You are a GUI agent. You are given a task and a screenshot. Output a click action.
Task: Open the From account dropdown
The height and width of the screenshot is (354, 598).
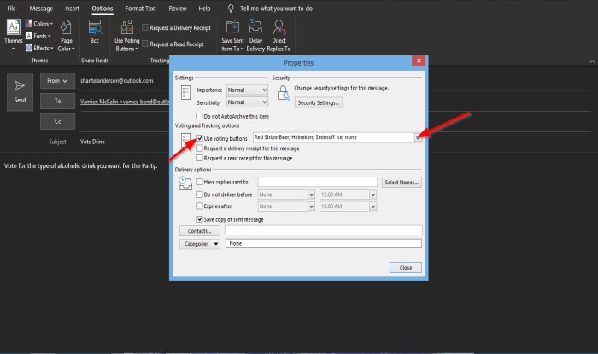point(57,81)
